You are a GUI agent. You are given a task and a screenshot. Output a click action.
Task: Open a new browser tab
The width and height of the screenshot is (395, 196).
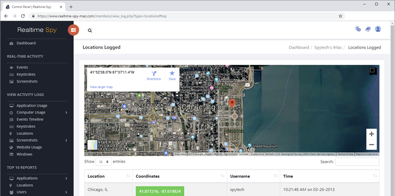click(x=71, y=7)
